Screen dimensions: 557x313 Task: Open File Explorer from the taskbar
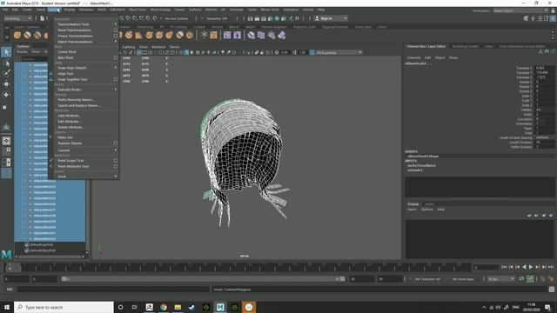178,307
